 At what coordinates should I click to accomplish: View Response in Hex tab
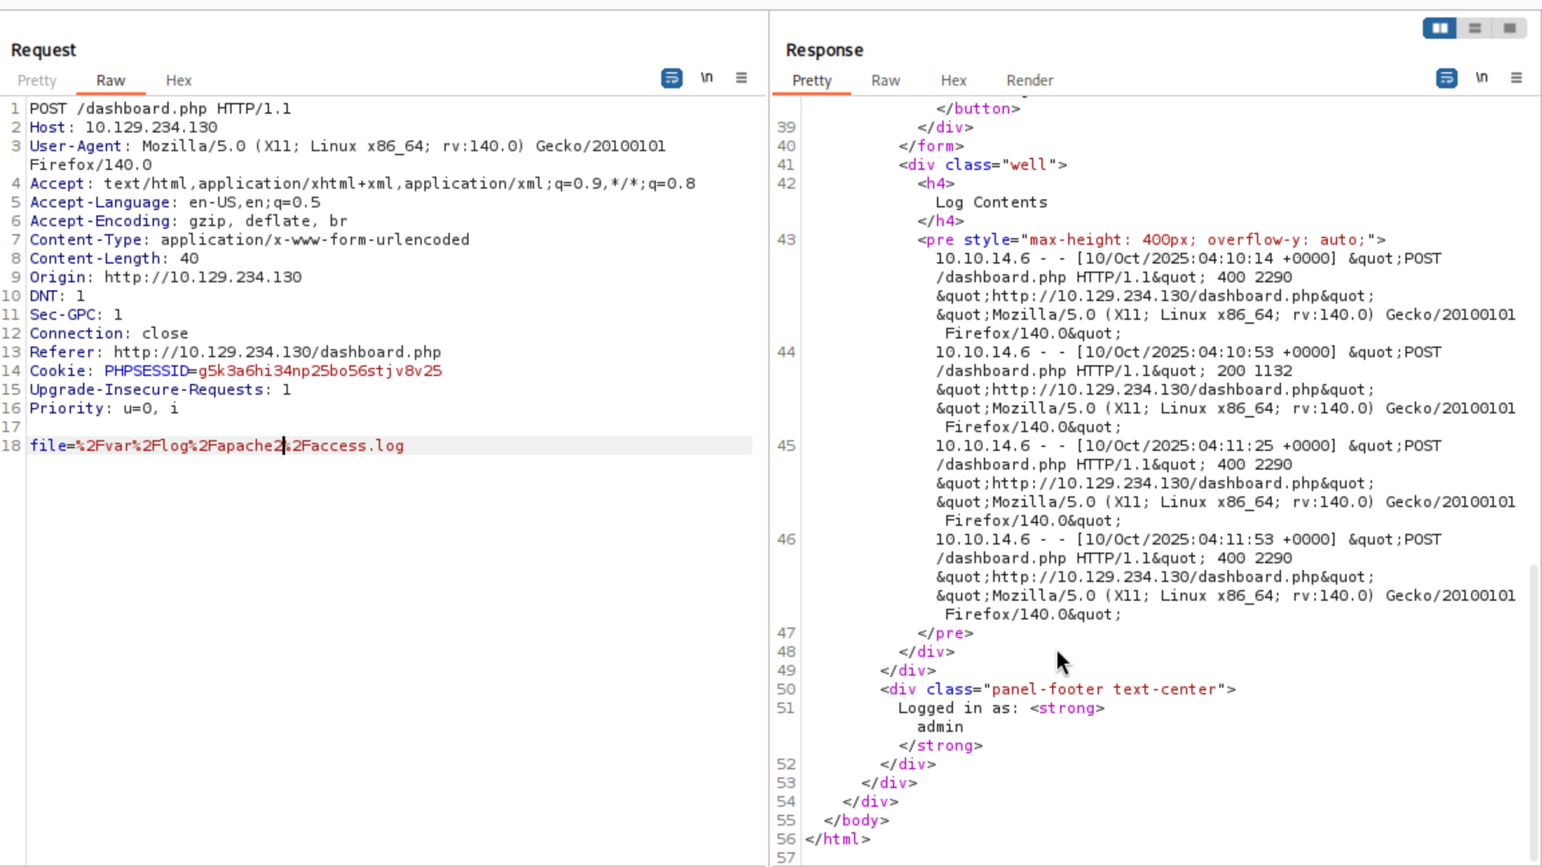(953, 80)
